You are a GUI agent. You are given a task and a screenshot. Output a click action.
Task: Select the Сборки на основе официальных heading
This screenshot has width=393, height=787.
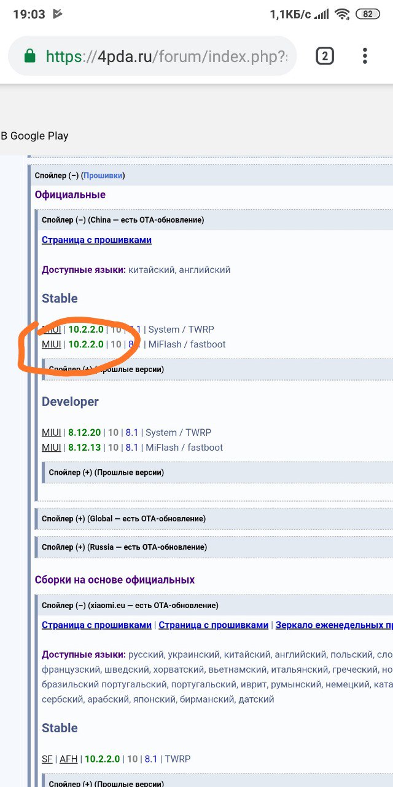click(x=115, y=580)
